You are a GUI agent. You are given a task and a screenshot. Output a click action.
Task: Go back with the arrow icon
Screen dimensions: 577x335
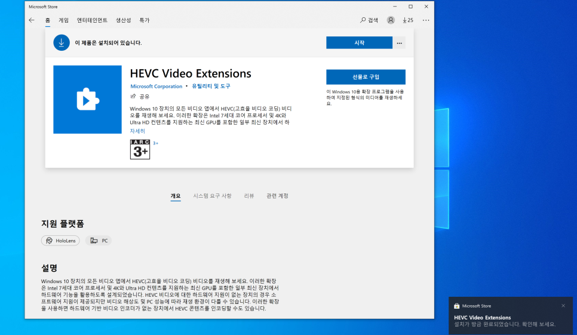tap(32, 20)
